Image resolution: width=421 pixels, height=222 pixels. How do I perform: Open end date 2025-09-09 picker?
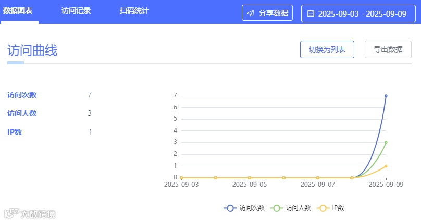pos(386,14)
